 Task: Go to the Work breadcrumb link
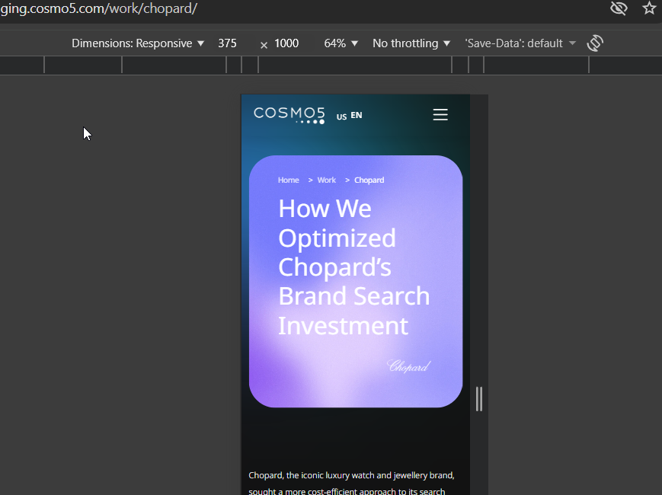click(x=326, y=180)
